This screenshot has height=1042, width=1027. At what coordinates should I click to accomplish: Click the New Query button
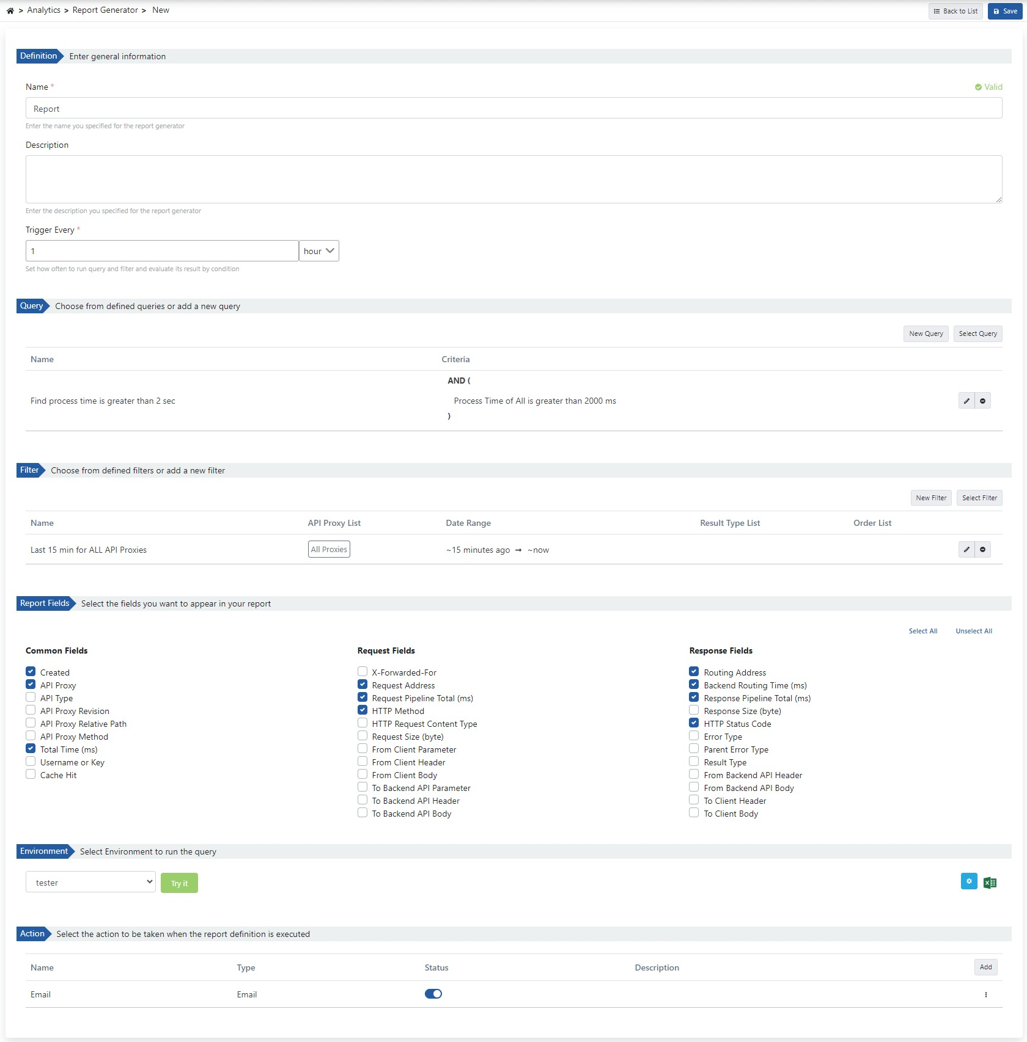coord(926,333)
